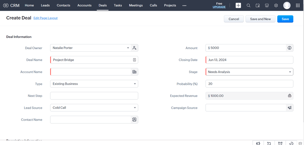
Task: Open the Accounts tab
Action: pos(84,6)
